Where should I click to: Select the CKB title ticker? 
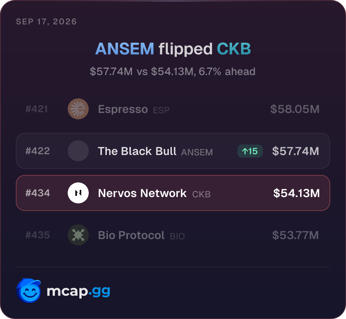[x=234, y=49]
